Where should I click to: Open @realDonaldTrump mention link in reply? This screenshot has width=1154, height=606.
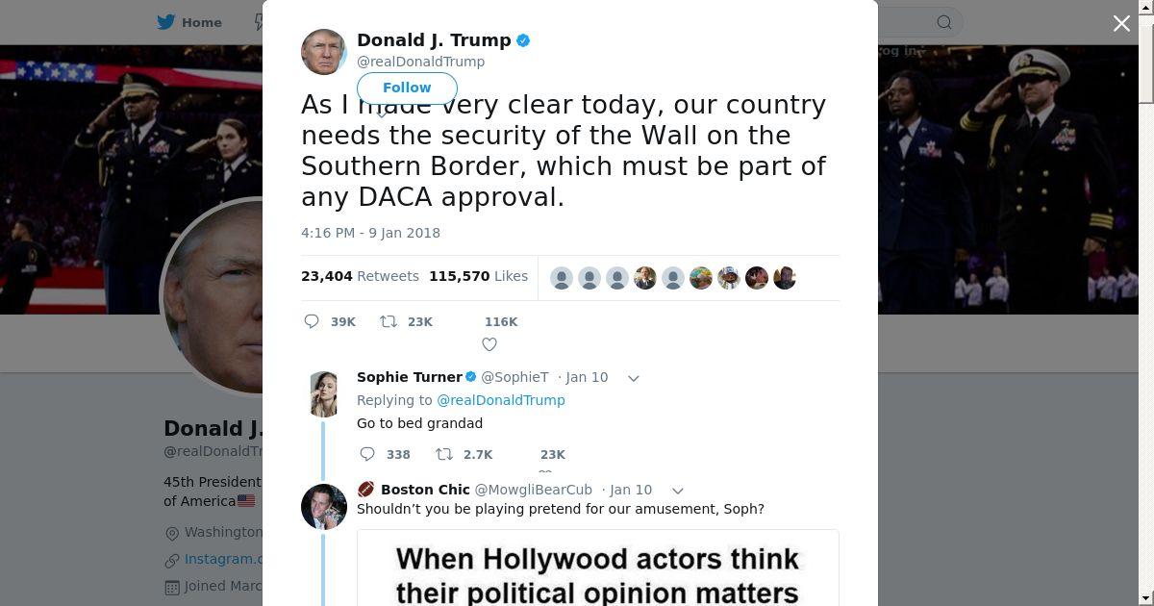[501, 400]
